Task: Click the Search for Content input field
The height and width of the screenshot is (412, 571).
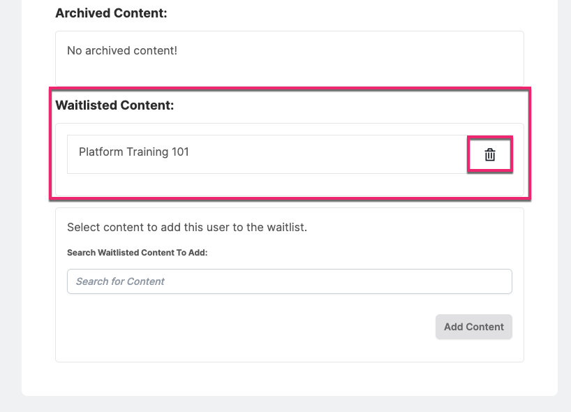Action: (x=290, y=281)
